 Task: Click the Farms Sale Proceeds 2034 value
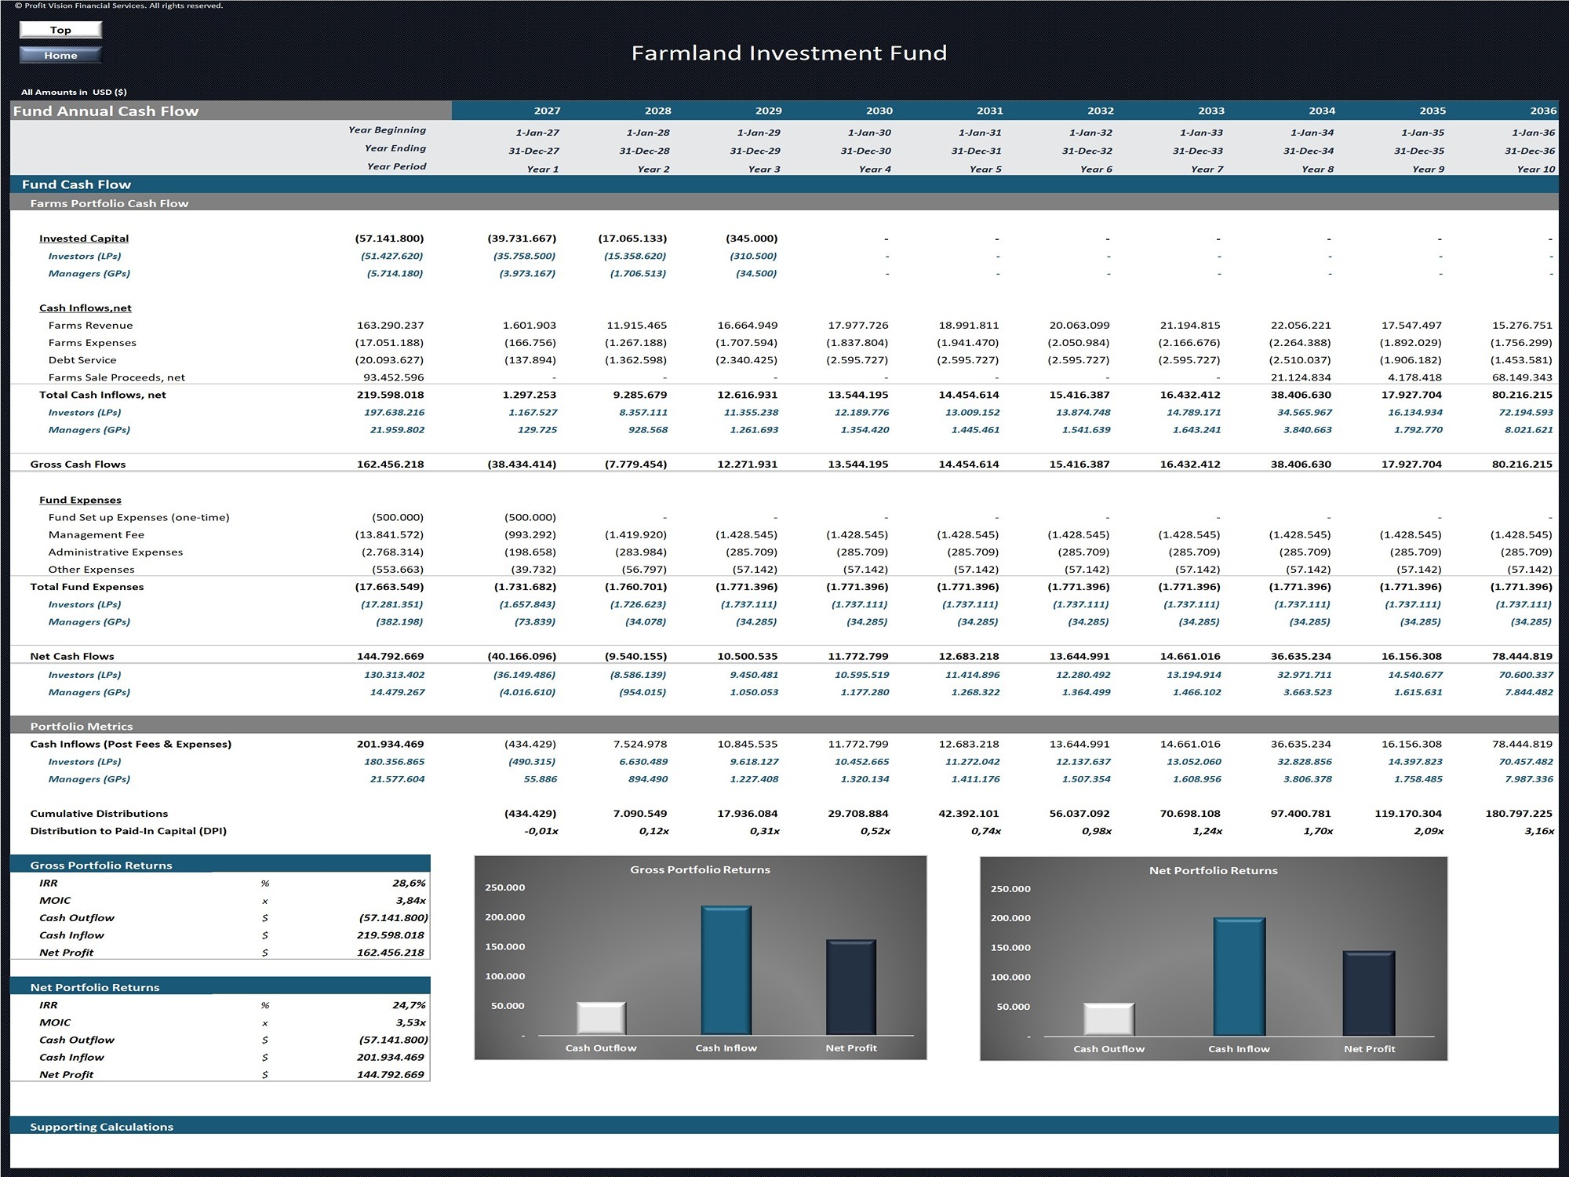click(1300, 377)
